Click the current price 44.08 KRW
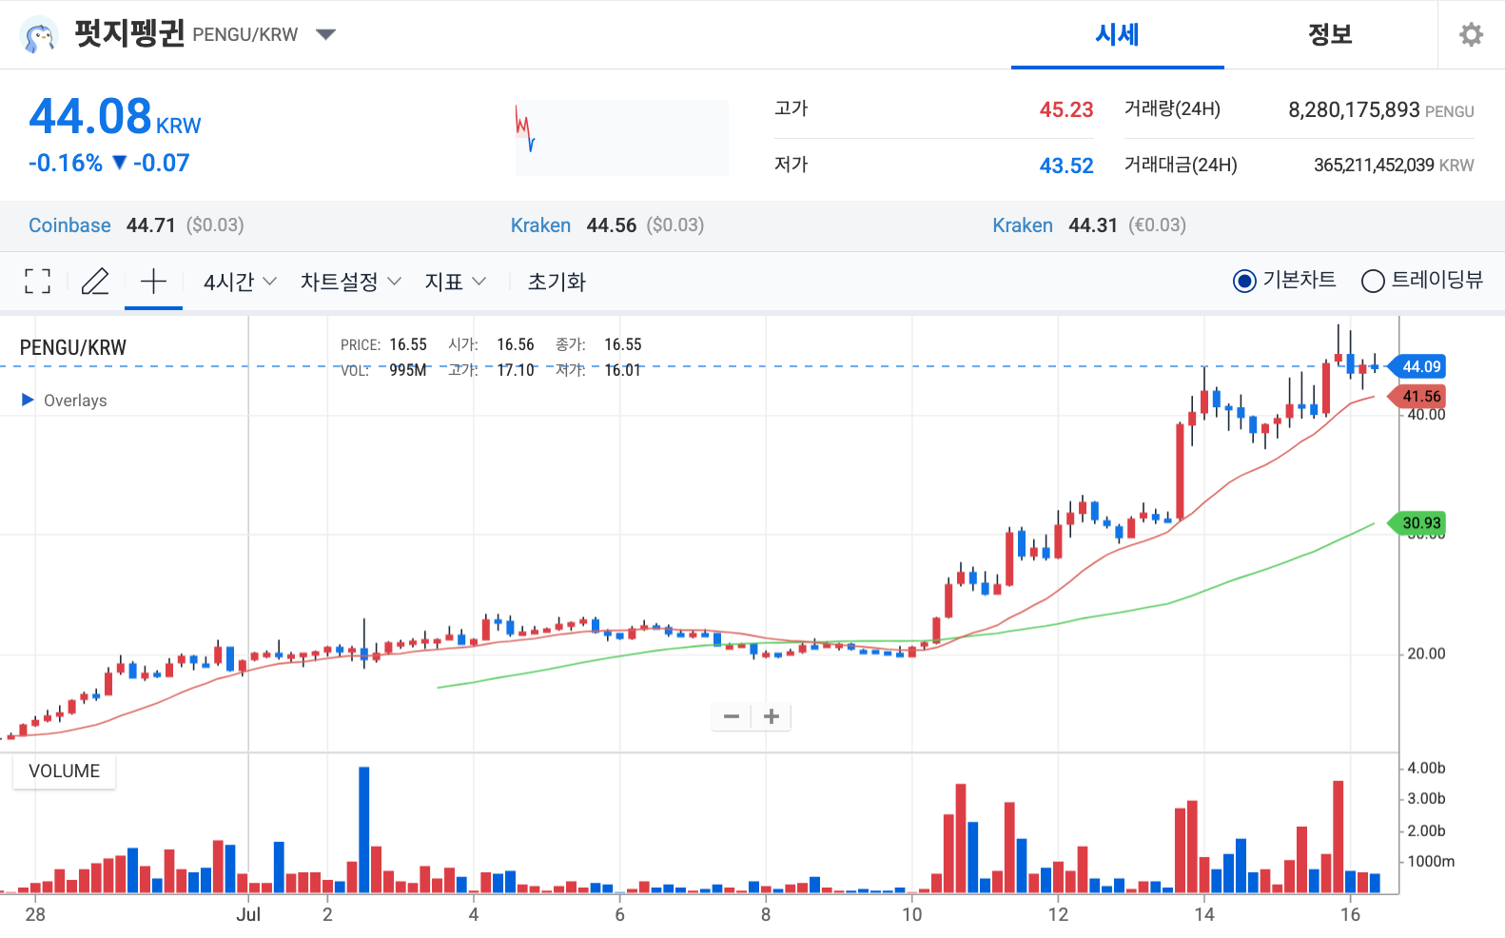Viewport: 1505px width, 938px height. [115, 117]
